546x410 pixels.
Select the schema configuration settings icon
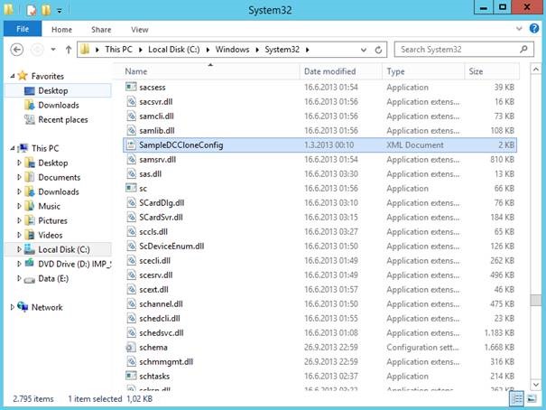[x=131, y=348]
